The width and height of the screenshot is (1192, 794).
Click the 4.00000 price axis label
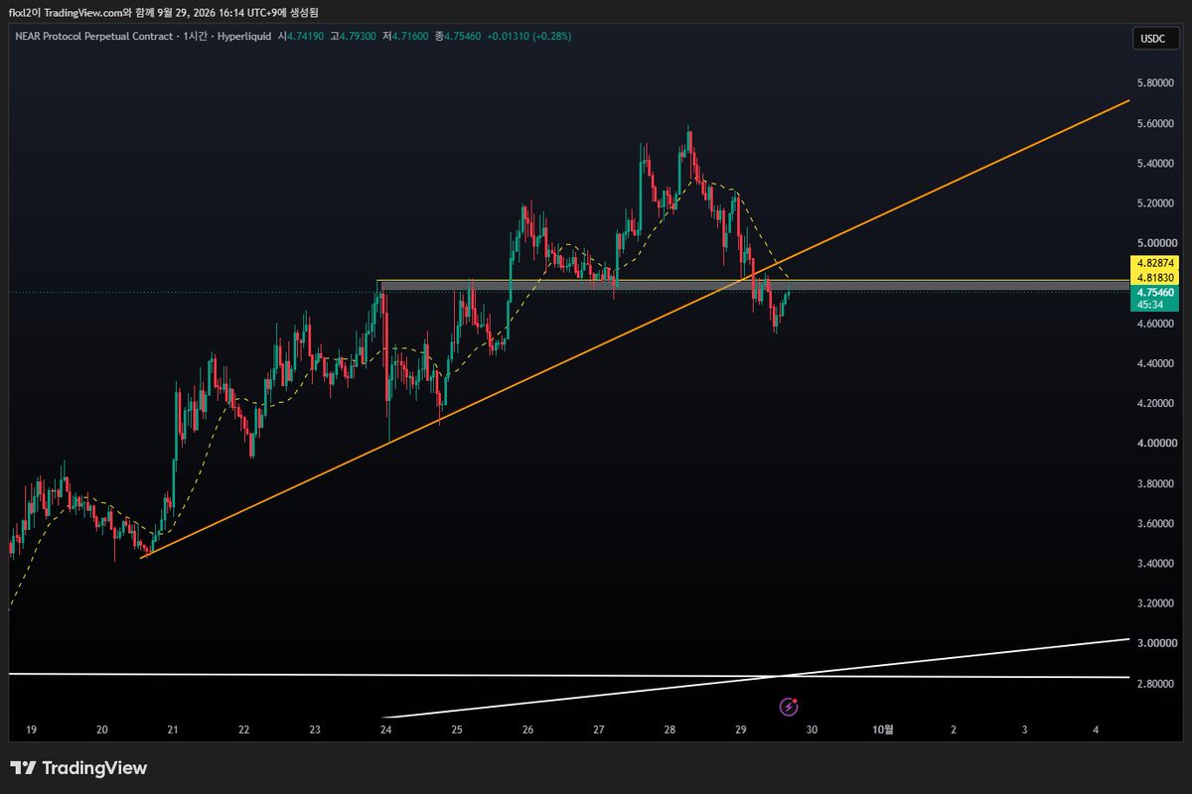(1155, 444)
